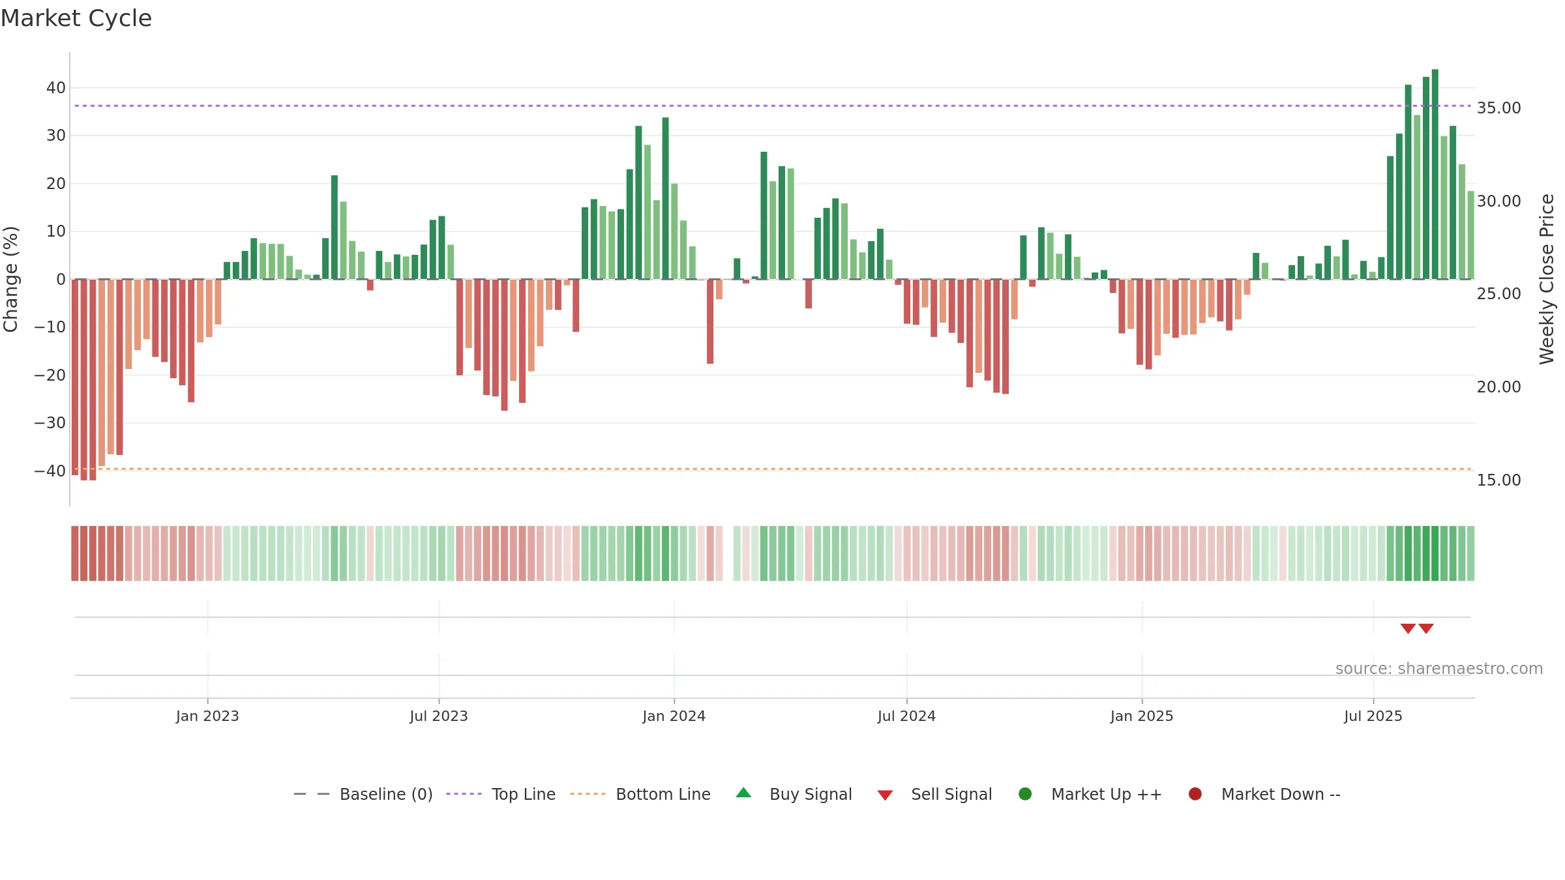Click the green Buy Signal triangle icon

click(x=743, y=793)
